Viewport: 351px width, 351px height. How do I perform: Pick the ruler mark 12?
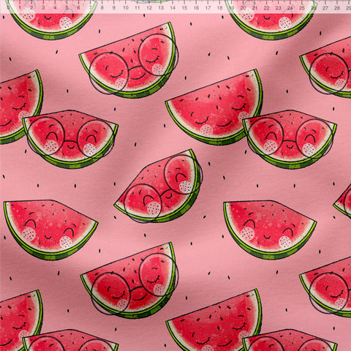(149, 8)
